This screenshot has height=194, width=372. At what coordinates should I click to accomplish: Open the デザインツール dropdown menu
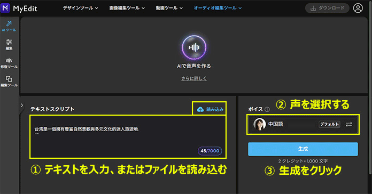pos(80,8)
